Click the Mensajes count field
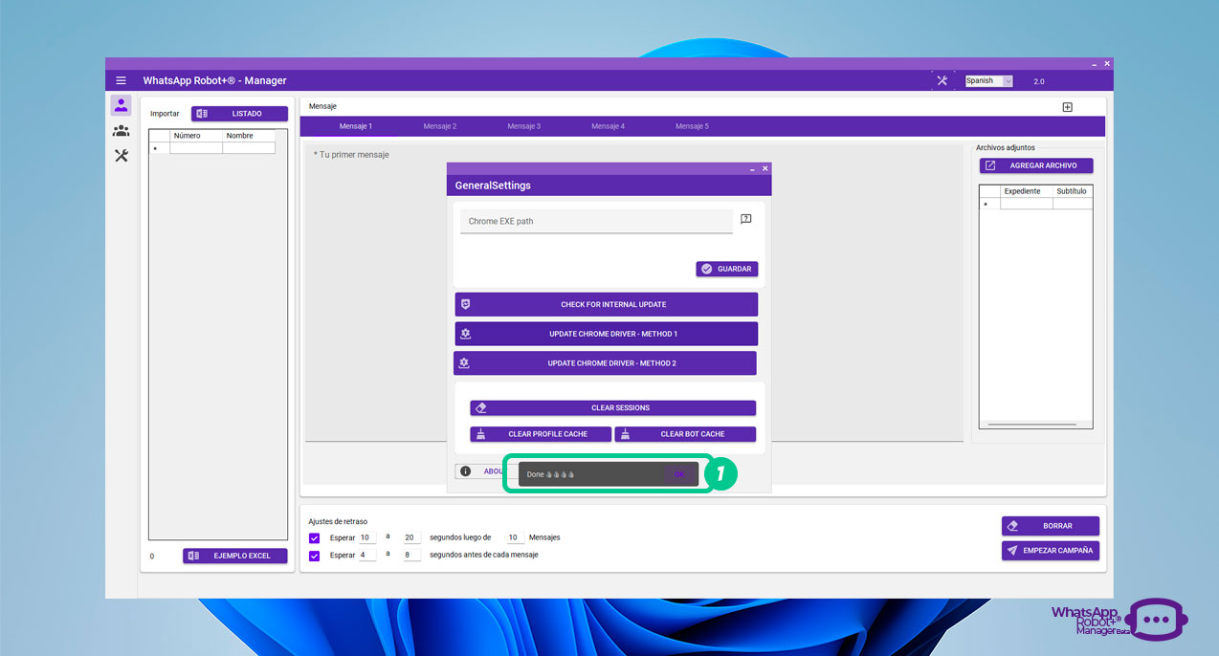The image size is (1219, 656). pos(516,537)
